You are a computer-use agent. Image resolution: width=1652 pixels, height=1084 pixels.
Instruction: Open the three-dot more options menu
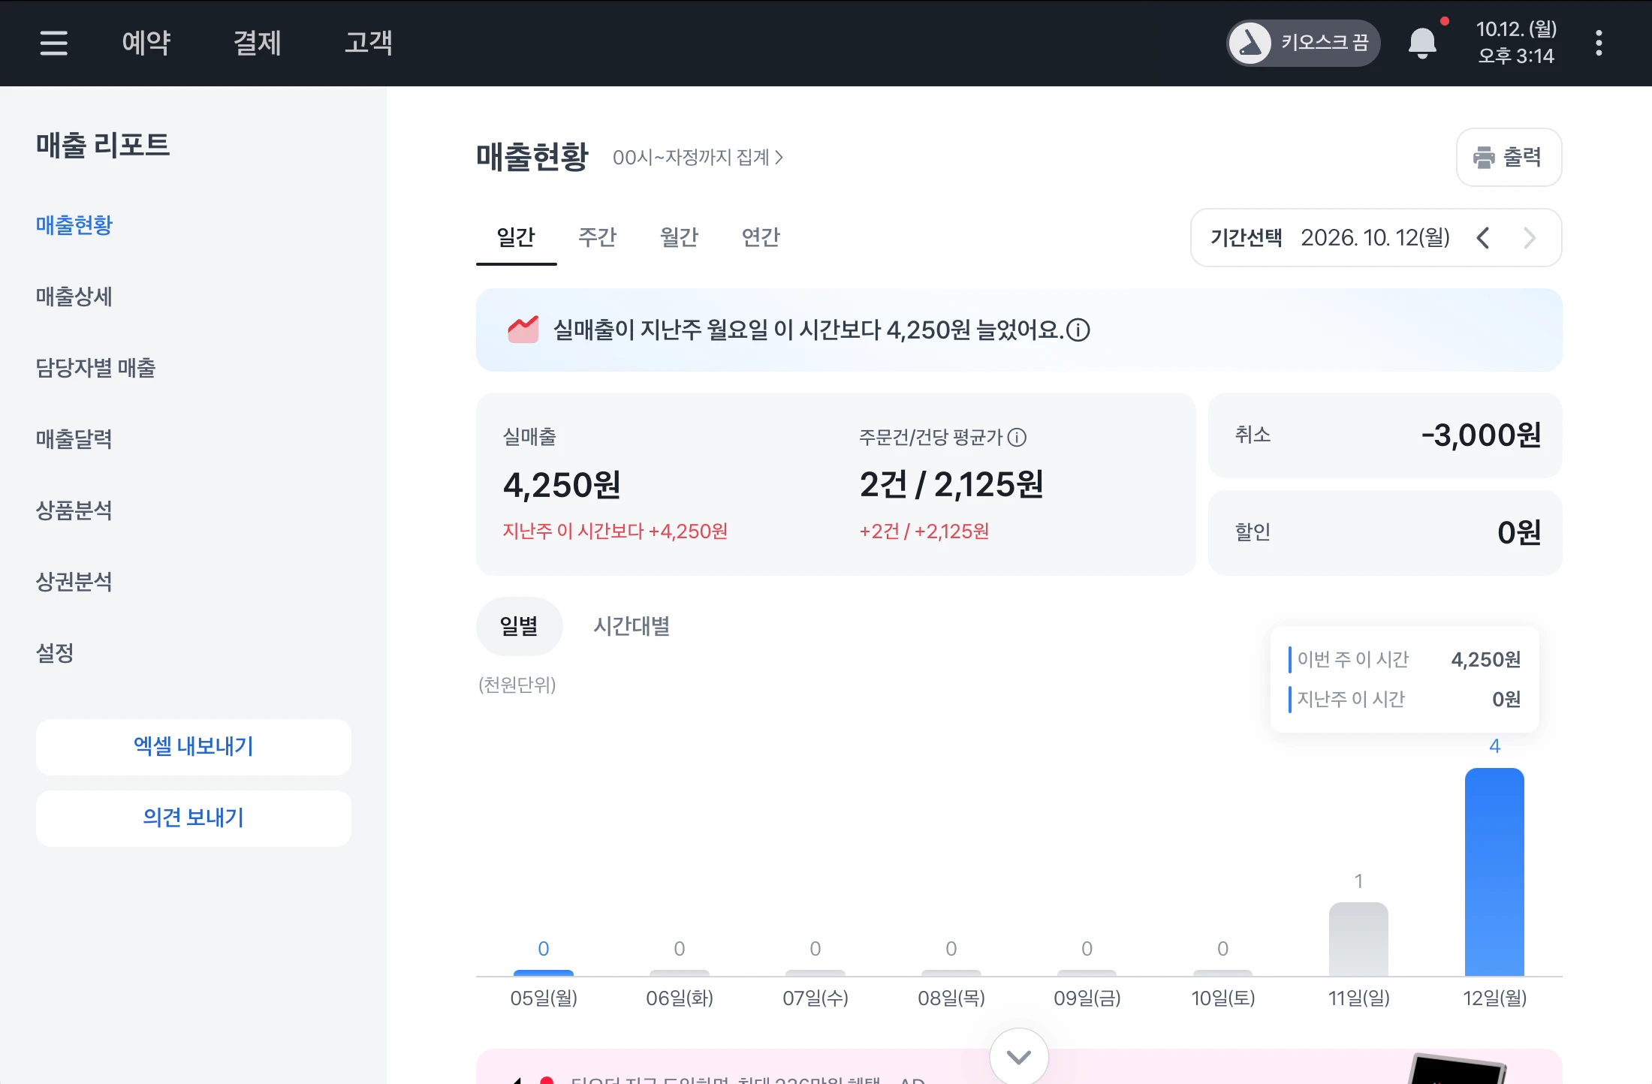[1599, 43]
